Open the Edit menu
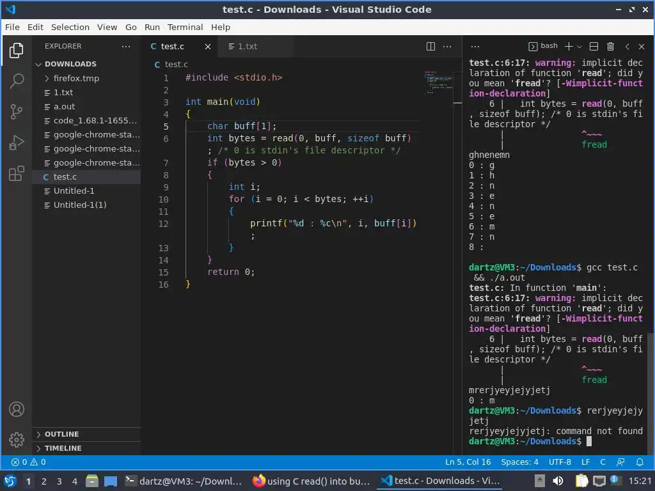The image size is (655, 491). [35, 27]
